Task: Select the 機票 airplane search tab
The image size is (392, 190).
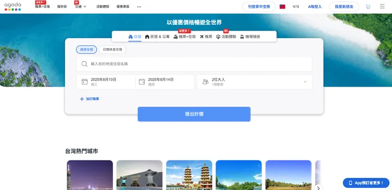Action: (x=206, y=36)
